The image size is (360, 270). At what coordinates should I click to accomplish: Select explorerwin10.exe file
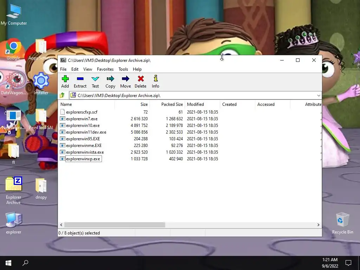[83, 126]
